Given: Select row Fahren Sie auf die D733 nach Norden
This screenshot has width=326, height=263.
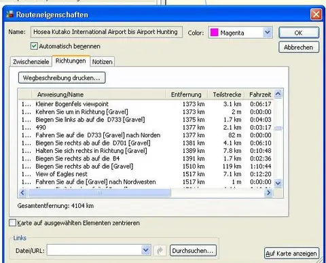Looking at the screenshot, I should click(146, 135).
